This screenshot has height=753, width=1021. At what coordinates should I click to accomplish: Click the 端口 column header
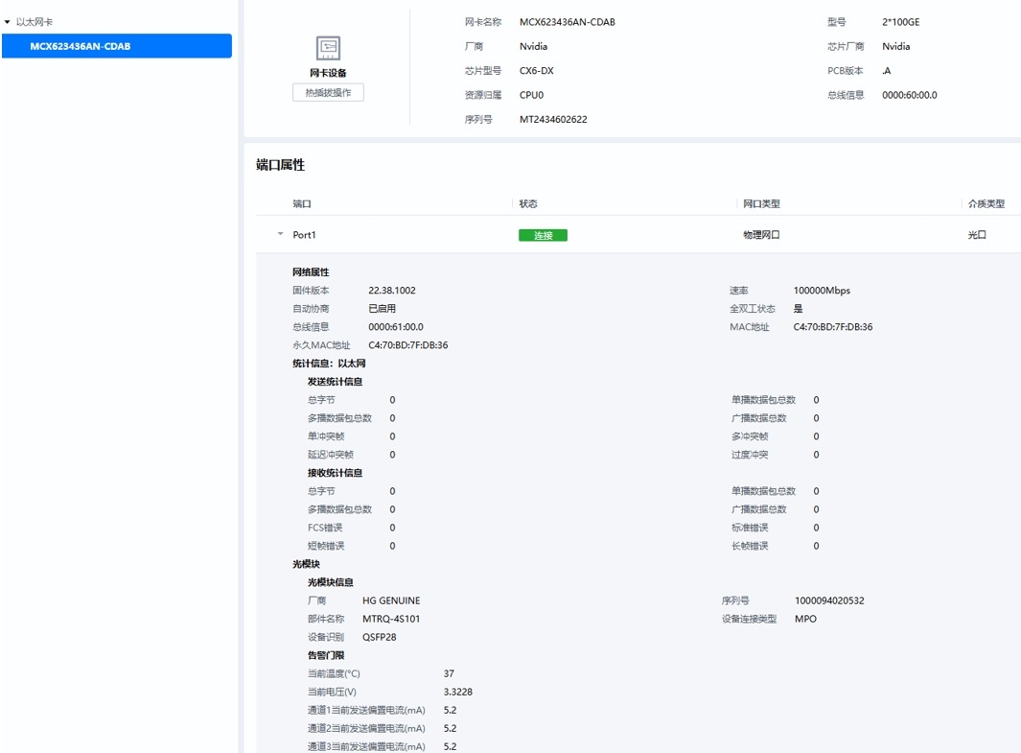301,204
